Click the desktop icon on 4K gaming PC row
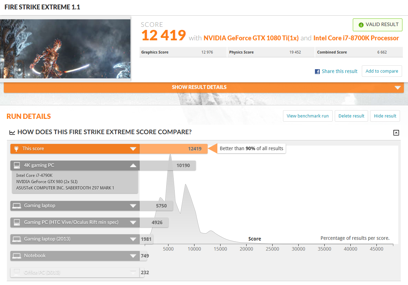408x285 pixels. click(x=17, y=165)
